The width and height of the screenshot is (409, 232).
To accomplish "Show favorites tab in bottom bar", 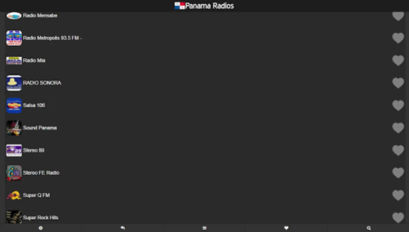I will tap(286, 228).
